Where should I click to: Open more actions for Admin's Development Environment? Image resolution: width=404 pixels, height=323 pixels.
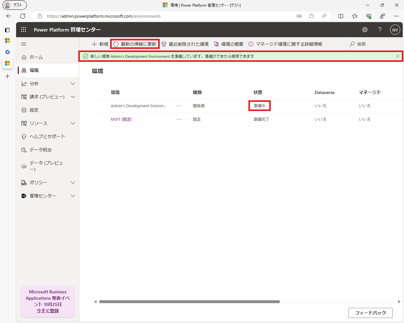pos(179,106)
